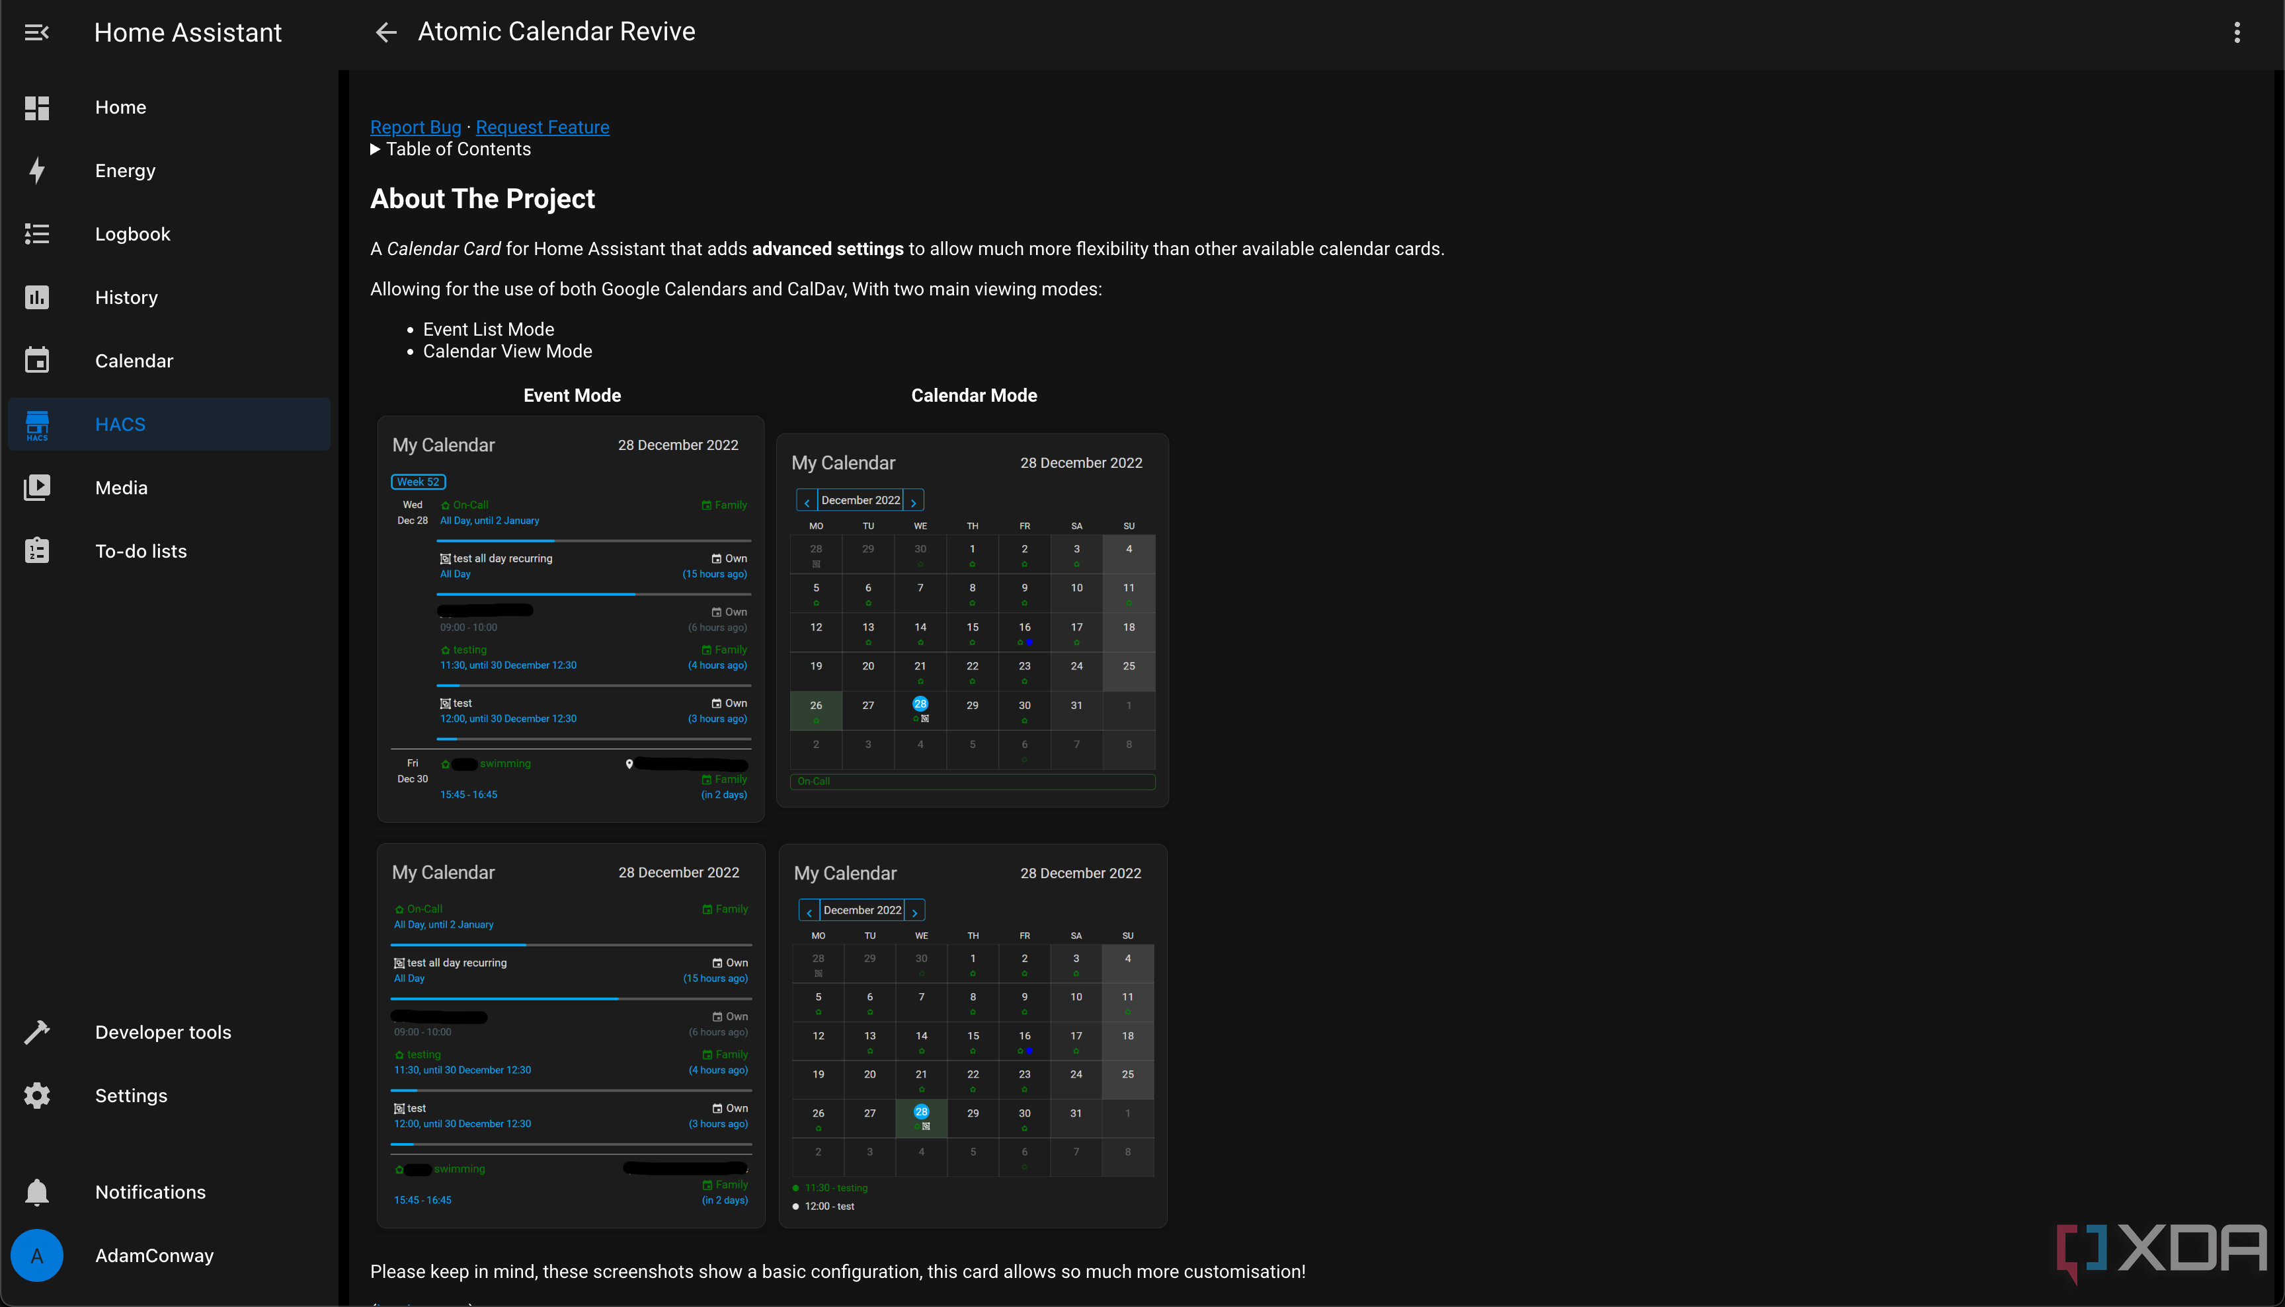The image size is (2285, 1307).
Task: Click the Home Assistant sidebar title
Action: click(x=188, y=32)
